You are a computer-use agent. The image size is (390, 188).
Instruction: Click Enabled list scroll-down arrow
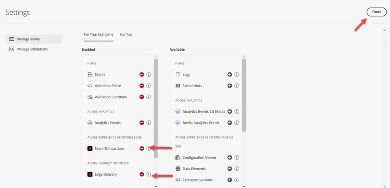point(156,186)
